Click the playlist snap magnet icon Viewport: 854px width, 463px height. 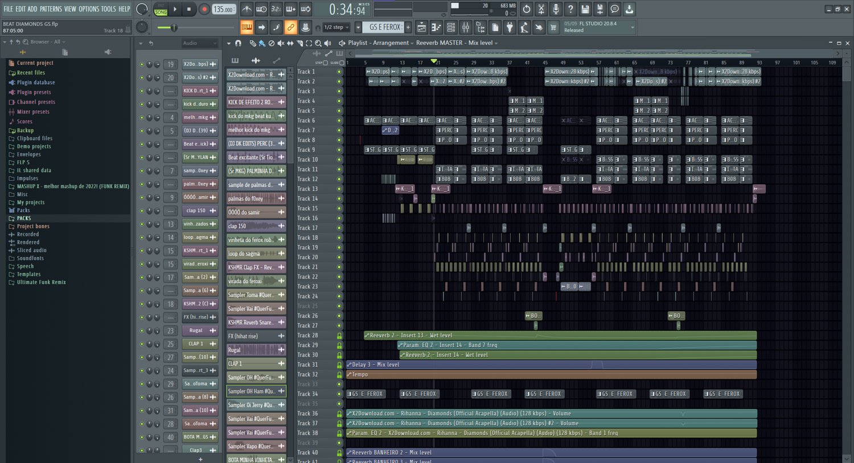tap(238, 43)
